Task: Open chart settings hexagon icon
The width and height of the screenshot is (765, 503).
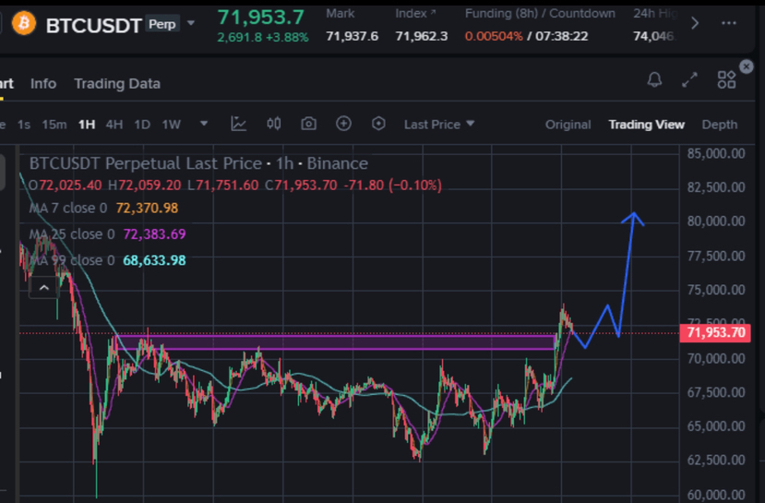Action: 378,124
